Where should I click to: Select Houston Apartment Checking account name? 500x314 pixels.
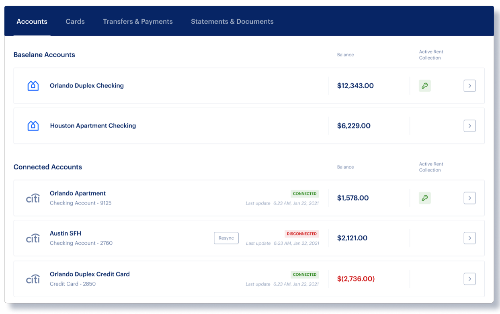pos(93,126)
